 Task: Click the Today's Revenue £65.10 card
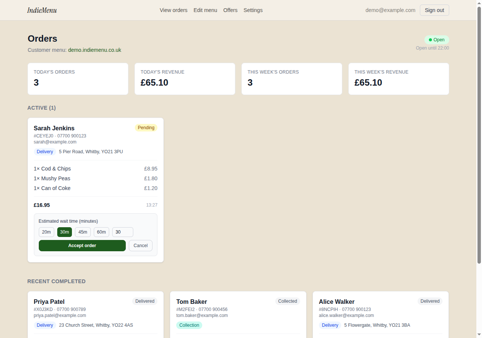tap(185, 79)
